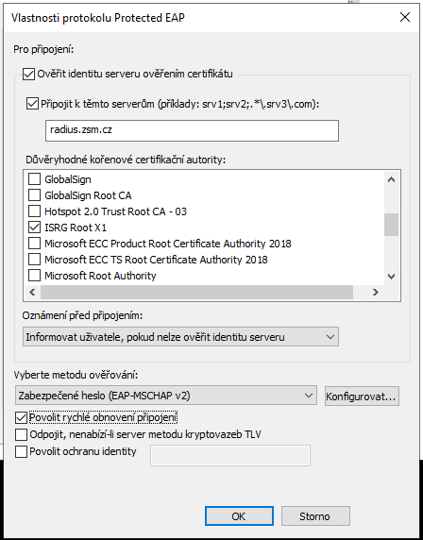This screenshot has height=540, width=423.
Task: Open the Oznámení před připojením dropdown
Action: coord(180,337)
